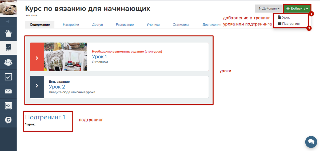The image size is (320, 151).
Task: Open the users group icon in sidebar
Action: point(8,62)
